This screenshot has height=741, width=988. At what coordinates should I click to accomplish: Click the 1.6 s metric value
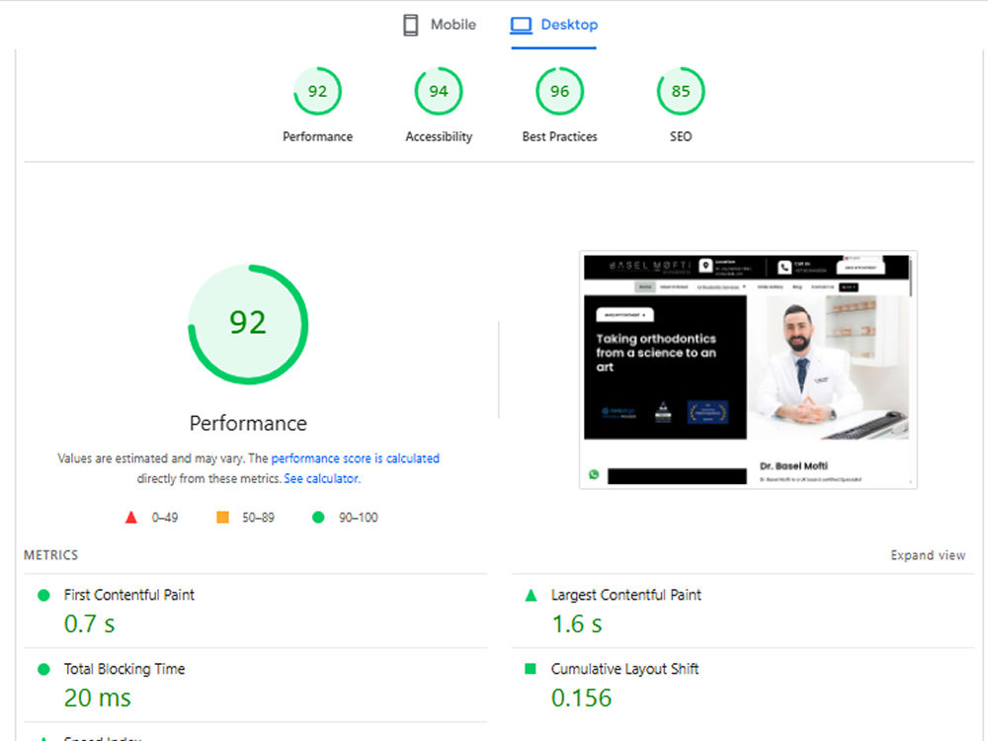tap(577, 623)
